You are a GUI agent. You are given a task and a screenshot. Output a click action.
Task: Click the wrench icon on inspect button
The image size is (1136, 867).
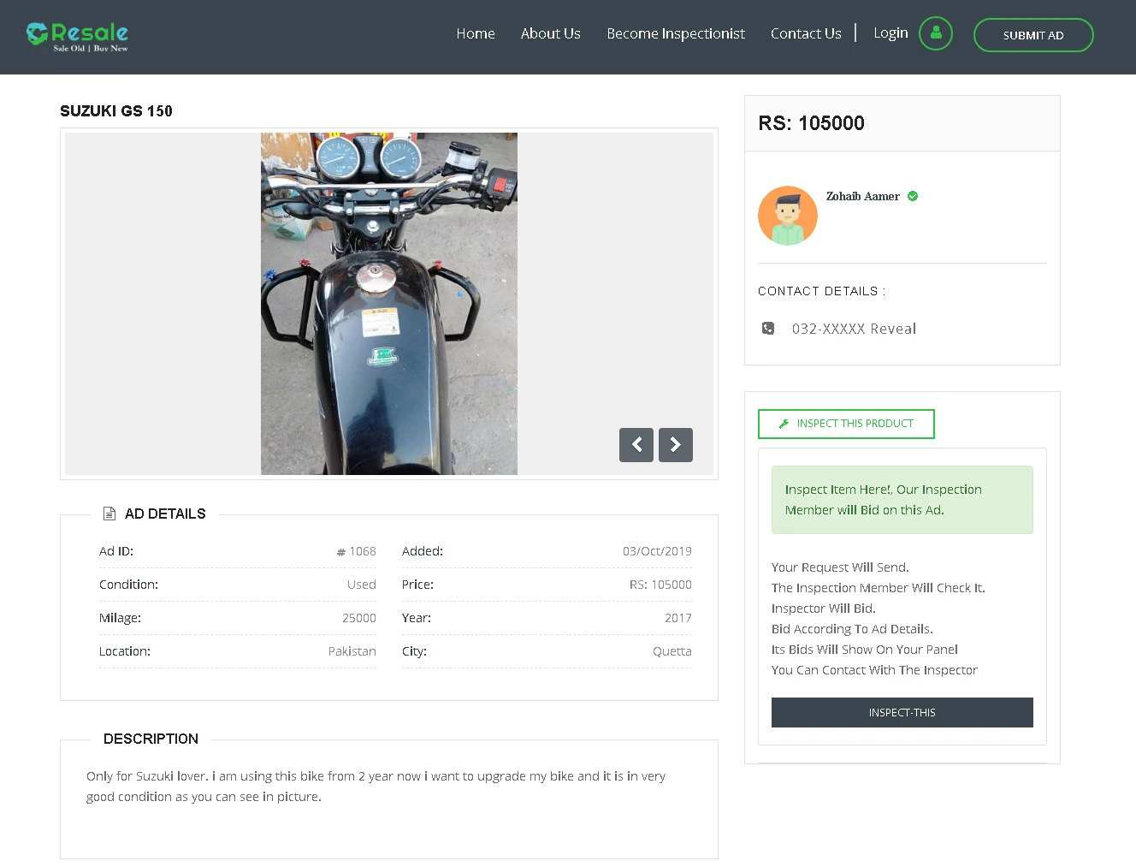[x=784, y=424]
